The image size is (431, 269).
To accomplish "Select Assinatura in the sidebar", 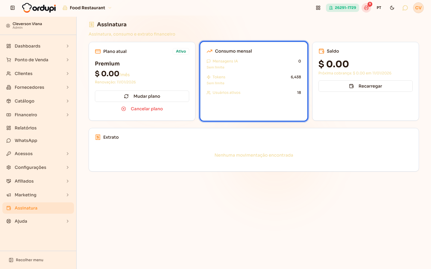I will tap(38, 208).
